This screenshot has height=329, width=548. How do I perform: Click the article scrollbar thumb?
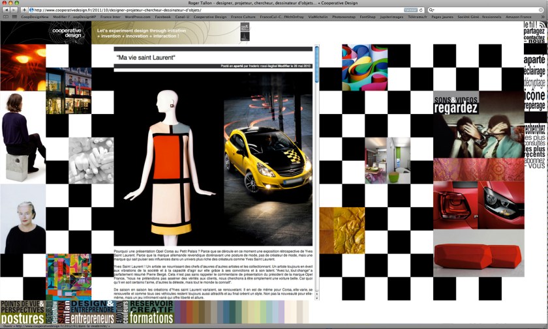316,64
